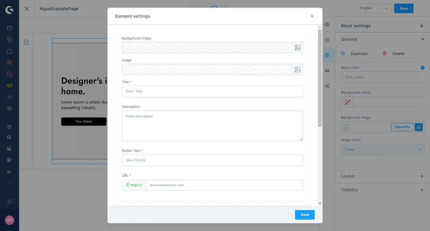
Task: Expand the Visibility section
Action: point(383,190)
